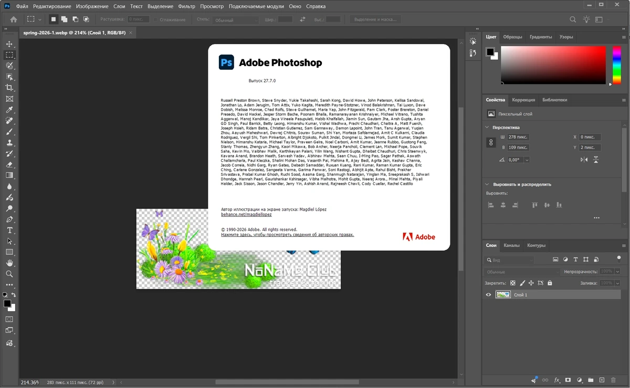Viewport: 630px width, 388px height.
Task: Open the copyright info link
Action: pos(287,235)
